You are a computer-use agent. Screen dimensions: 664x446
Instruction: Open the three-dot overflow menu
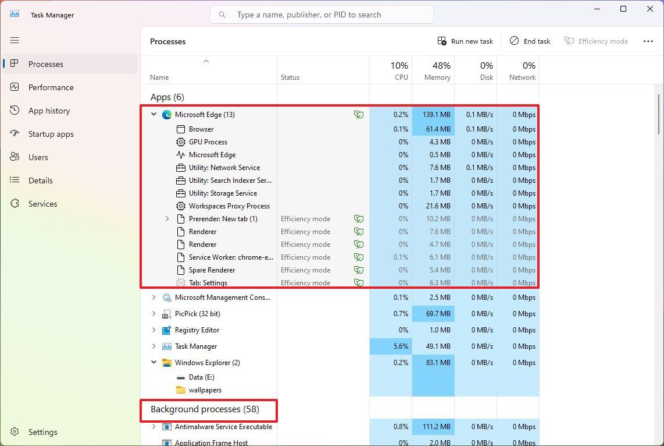(x=649, y=41)
